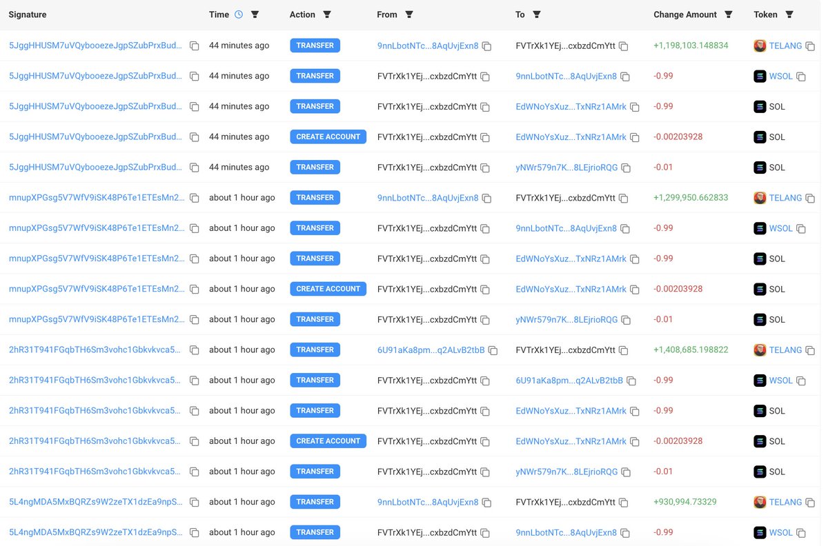Copy signature in 5JggHH CREATE ACCOUNT row
This screenshot has width=828, height=546.
tap(195, 137)
